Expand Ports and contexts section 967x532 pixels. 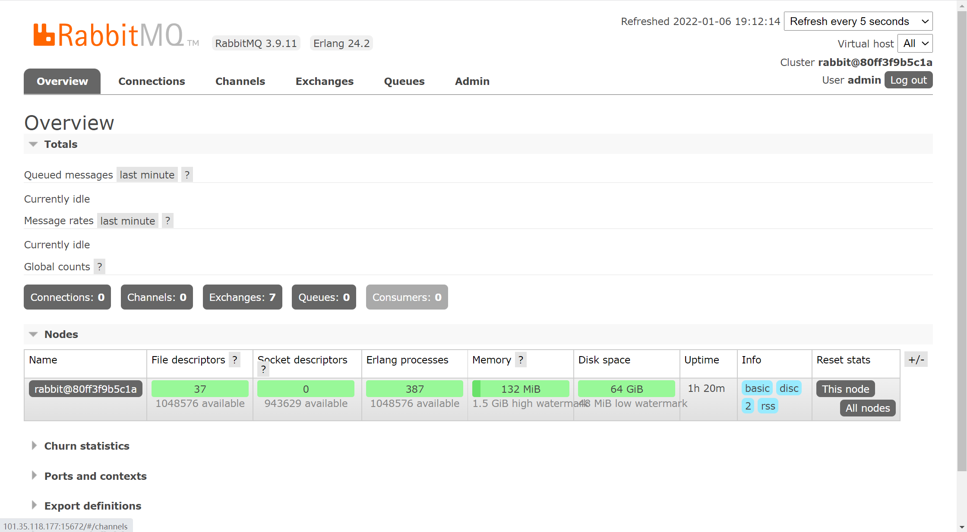(x=89, y=476)
